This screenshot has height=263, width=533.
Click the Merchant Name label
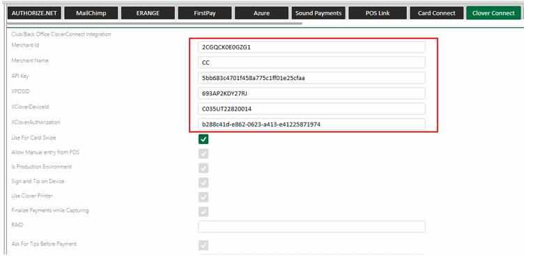[x=30, y=61]
